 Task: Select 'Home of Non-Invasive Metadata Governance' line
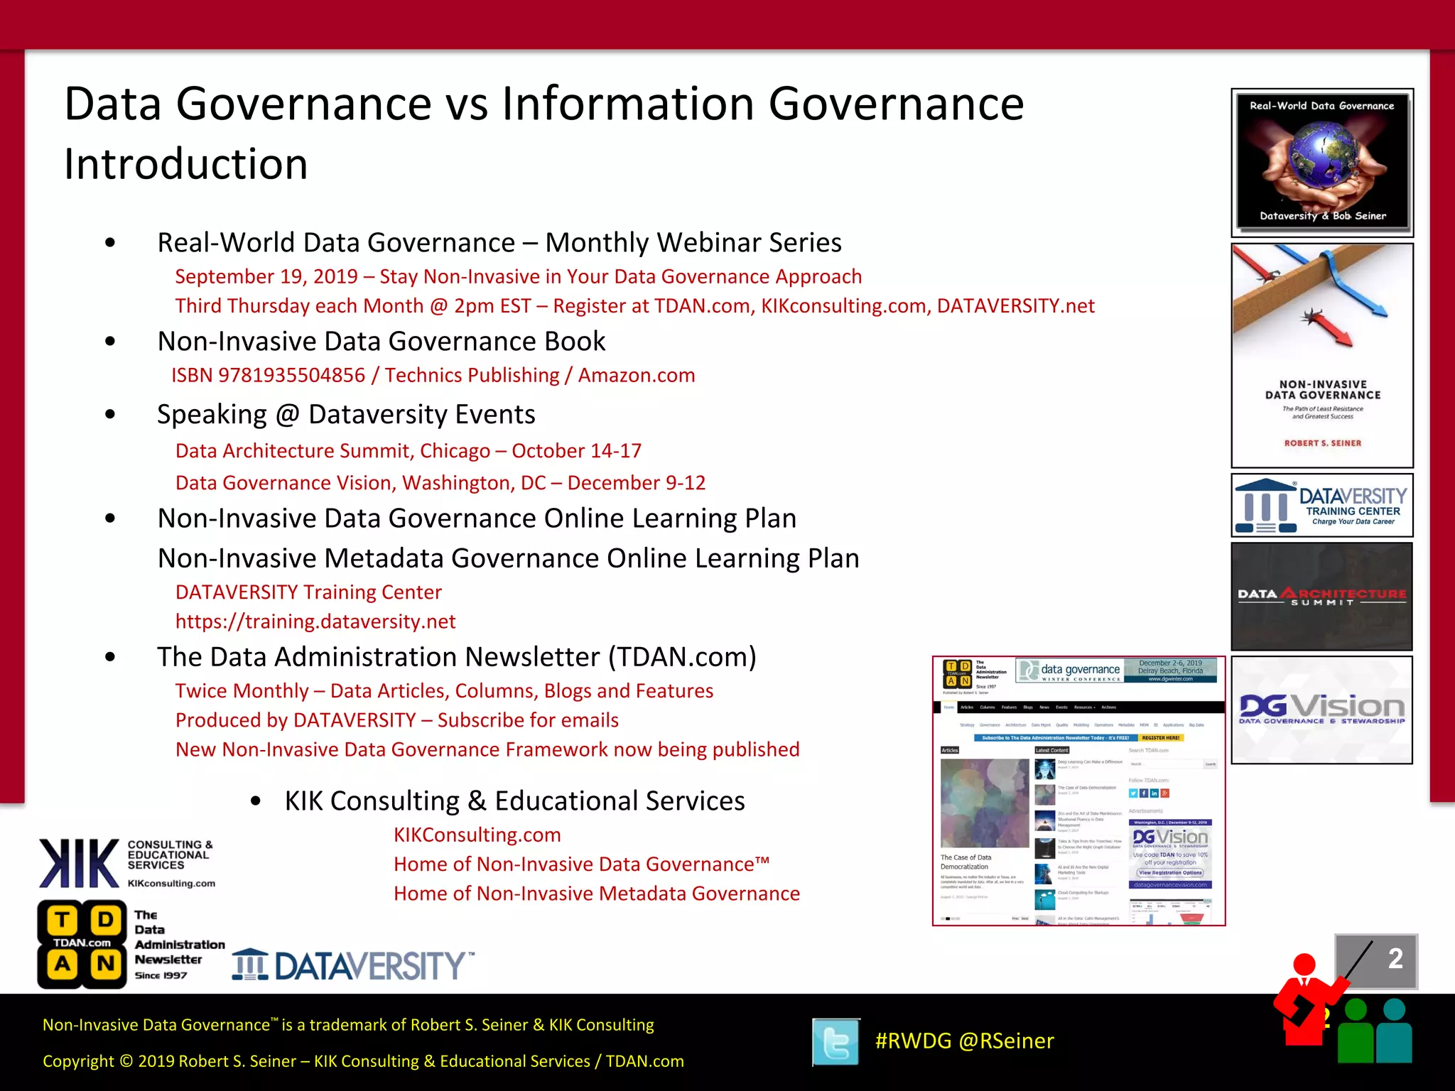click(x=597, y=894)
